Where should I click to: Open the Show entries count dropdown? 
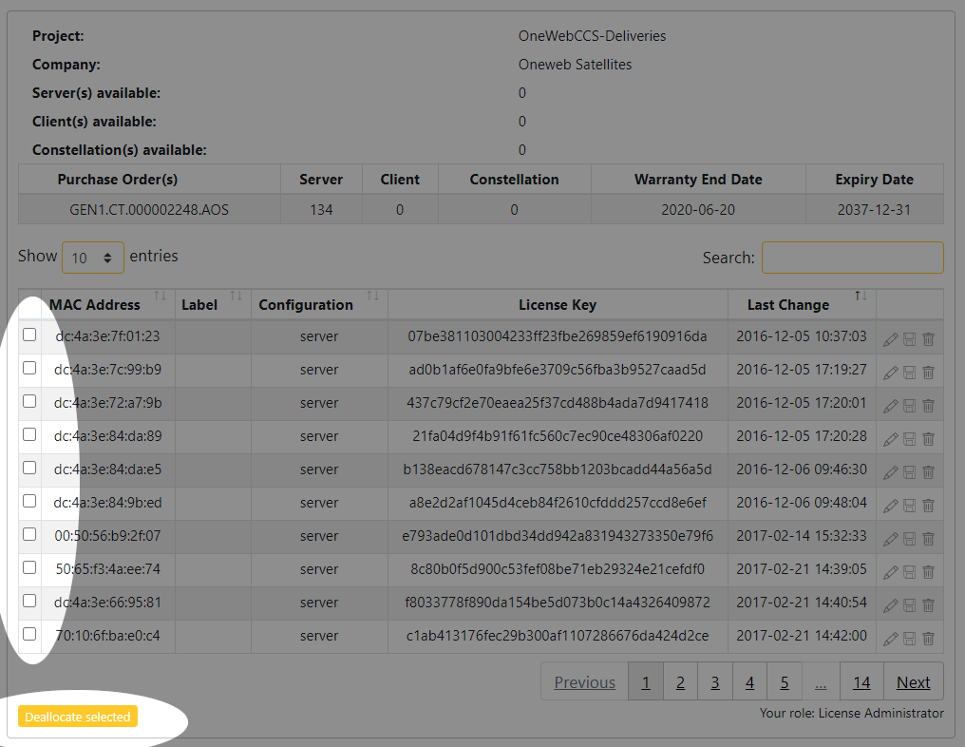click(x=93, y=257)
